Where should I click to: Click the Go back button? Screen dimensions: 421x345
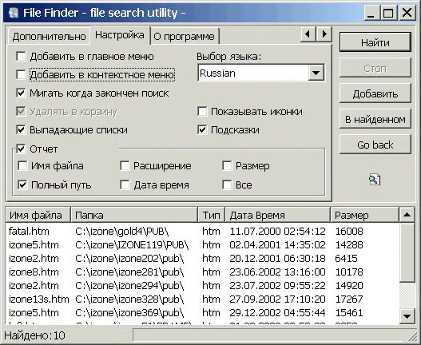coord(375,145)
